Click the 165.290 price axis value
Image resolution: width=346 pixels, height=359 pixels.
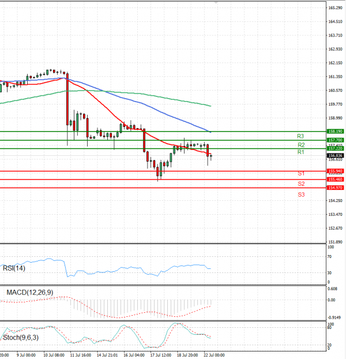coord(335,8)
